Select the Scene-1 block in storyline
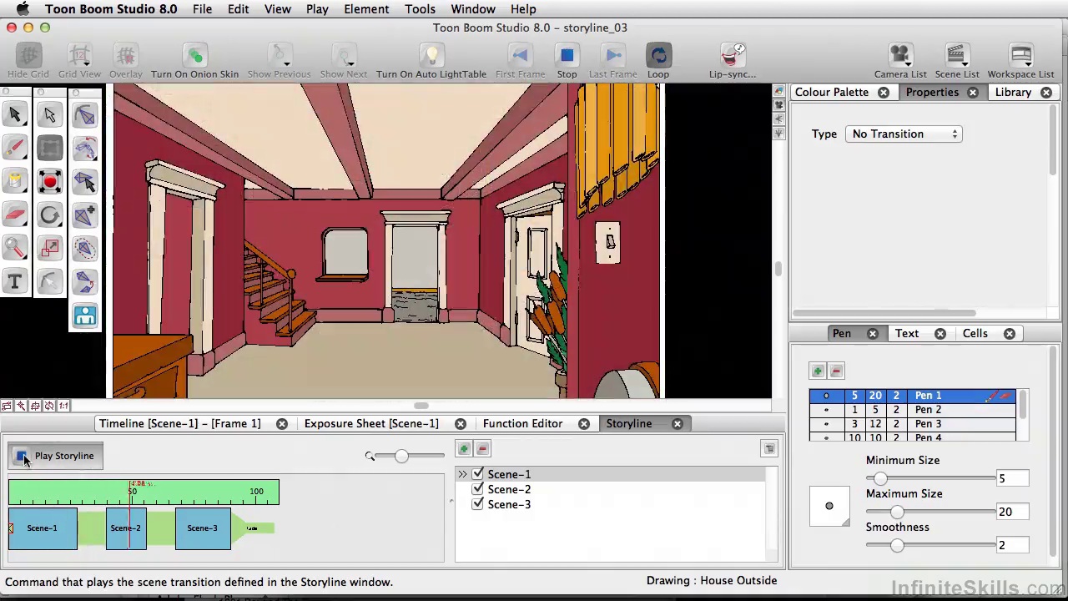1068x601 pixels. [x=43, y=528]
